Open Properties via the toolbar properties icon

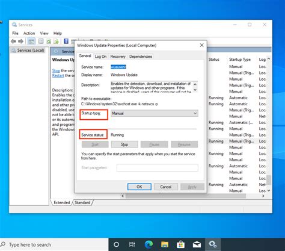tap(41, 42)
